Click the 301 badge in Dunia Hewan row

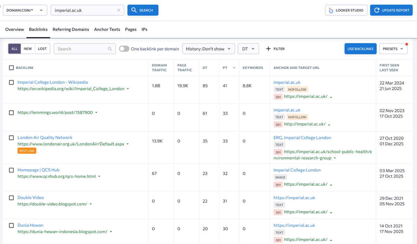tap(278, 240)
